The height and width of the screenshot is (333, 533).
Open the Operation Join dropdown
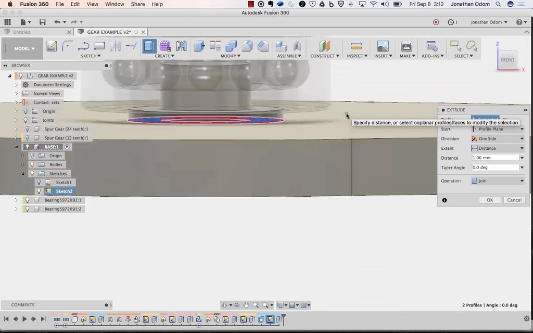pos(498,181)
